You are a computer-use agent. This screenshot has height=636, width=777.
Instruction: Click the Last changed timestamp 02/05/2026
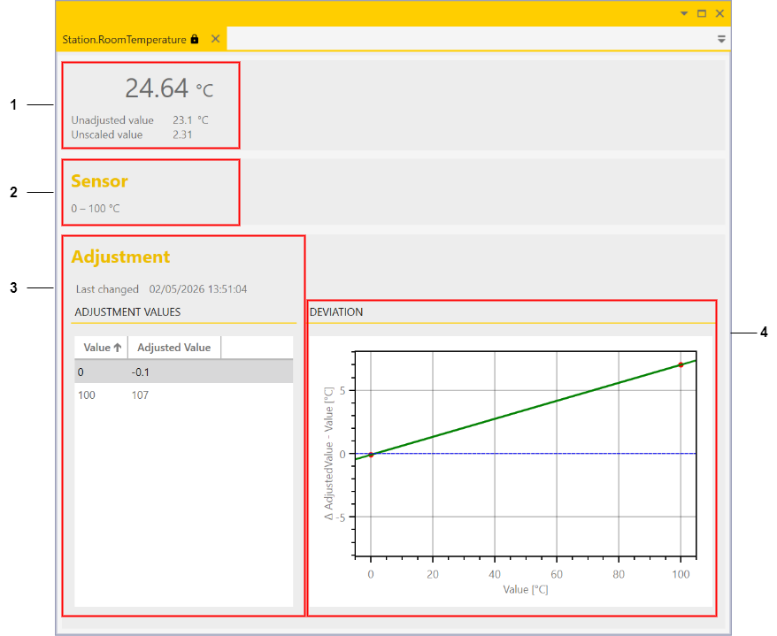coord(196,289)
